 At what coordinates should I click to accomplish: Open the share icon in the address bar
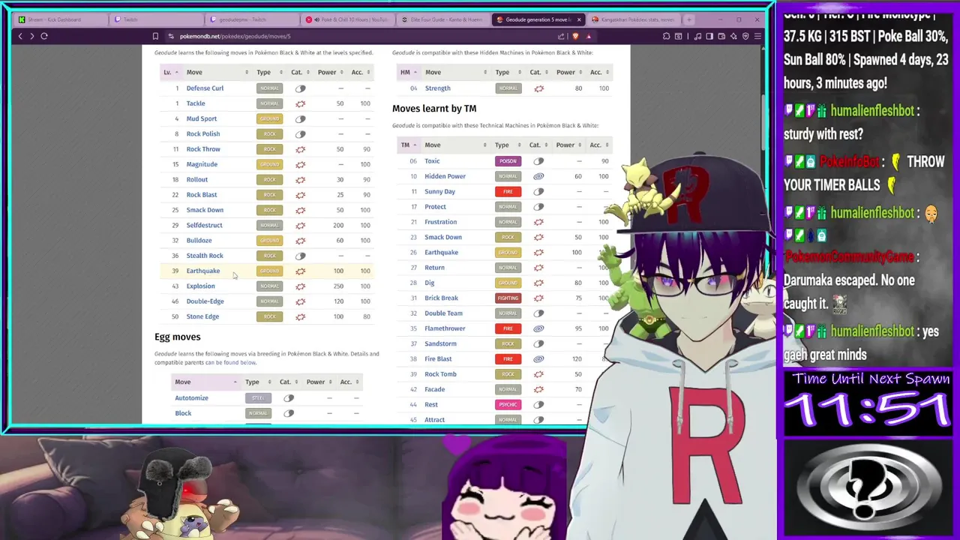[561, 36]
